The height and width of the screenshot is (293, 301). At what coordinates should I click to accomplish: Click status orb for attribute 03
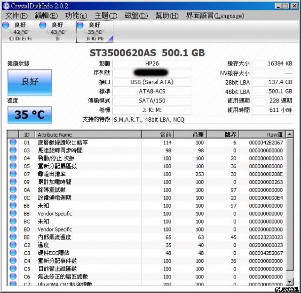point(13,150)
